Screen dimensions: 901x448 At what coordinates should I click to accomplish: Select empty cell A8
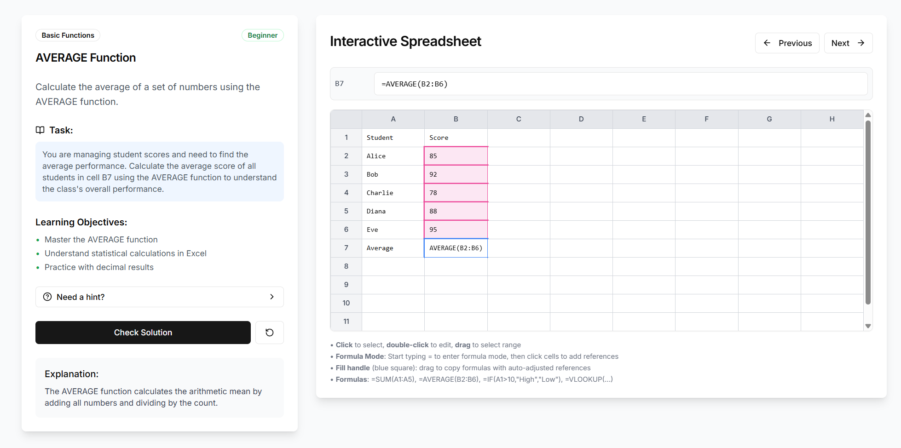(393, 266)
